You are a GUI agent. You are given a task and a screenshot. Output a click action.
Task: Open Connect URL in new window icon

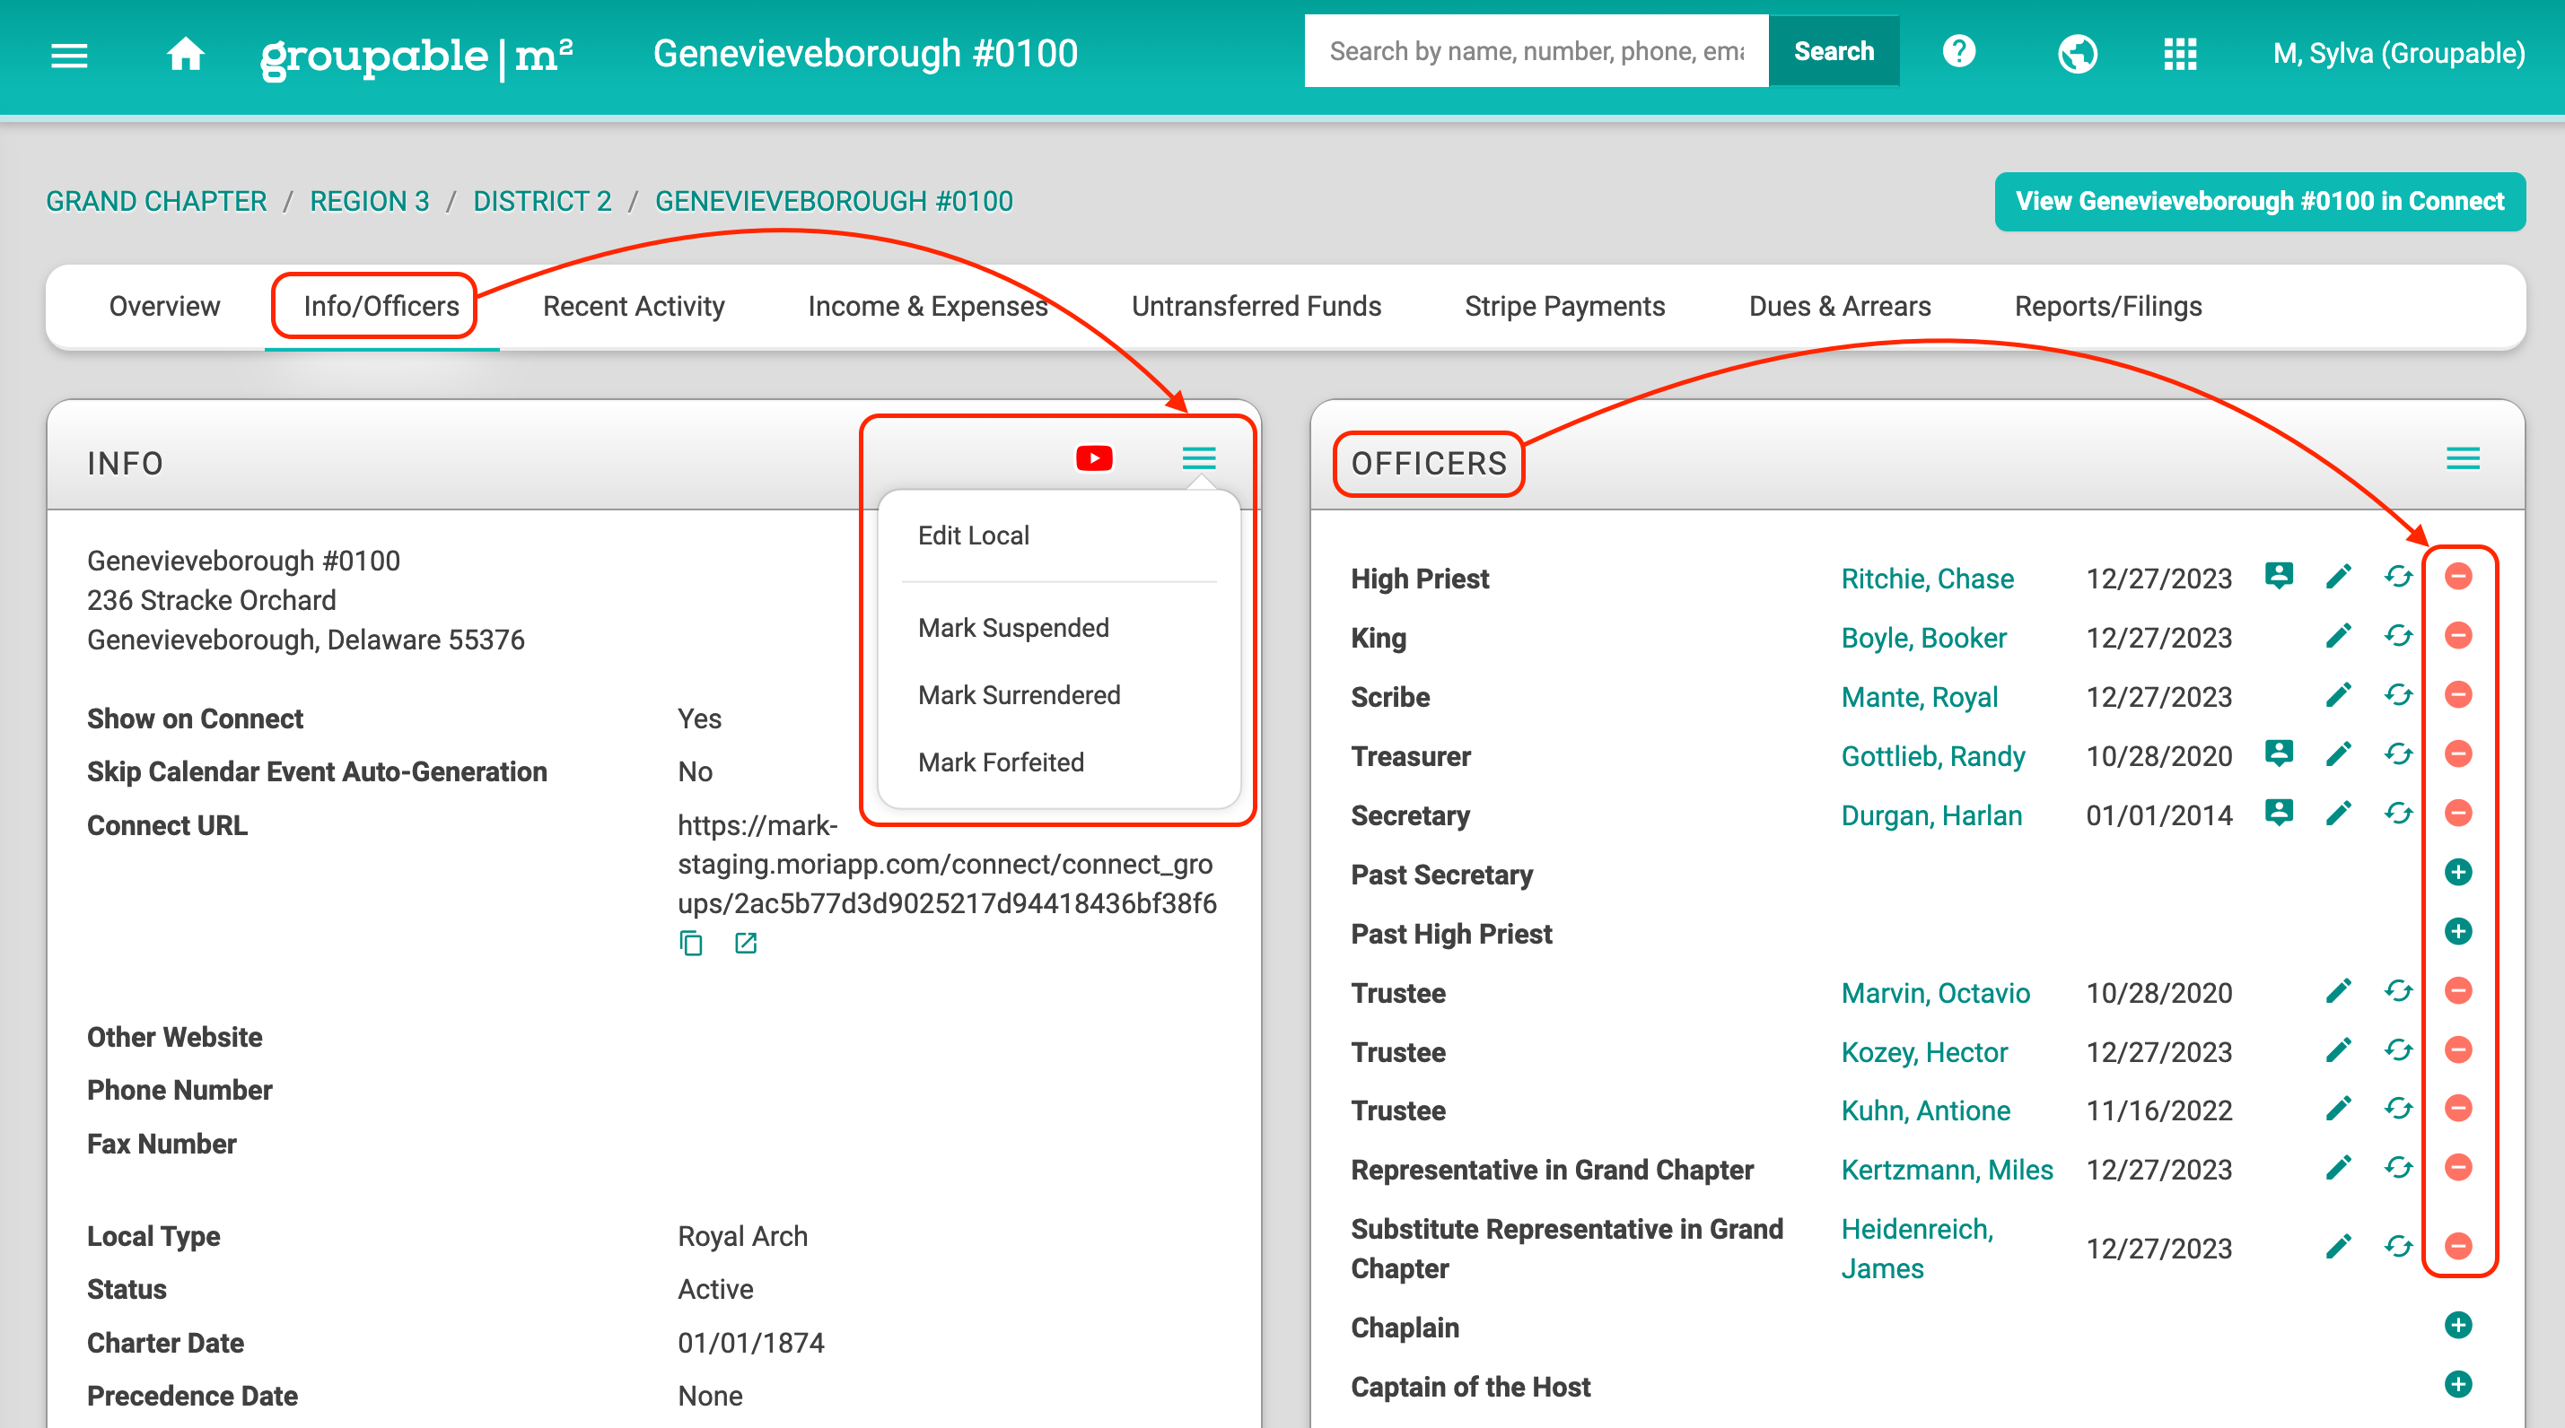(746, 944)
